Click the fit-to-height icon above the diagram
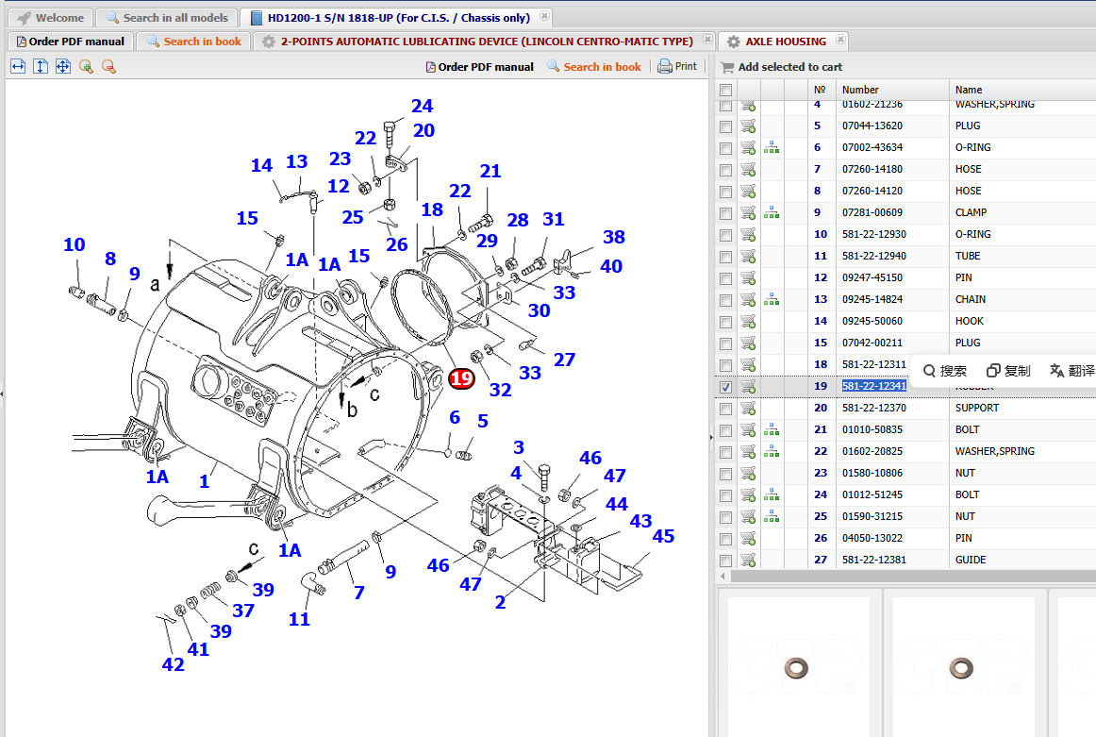The height and width of the screenshot is (737, 1096). click(41, 66)
